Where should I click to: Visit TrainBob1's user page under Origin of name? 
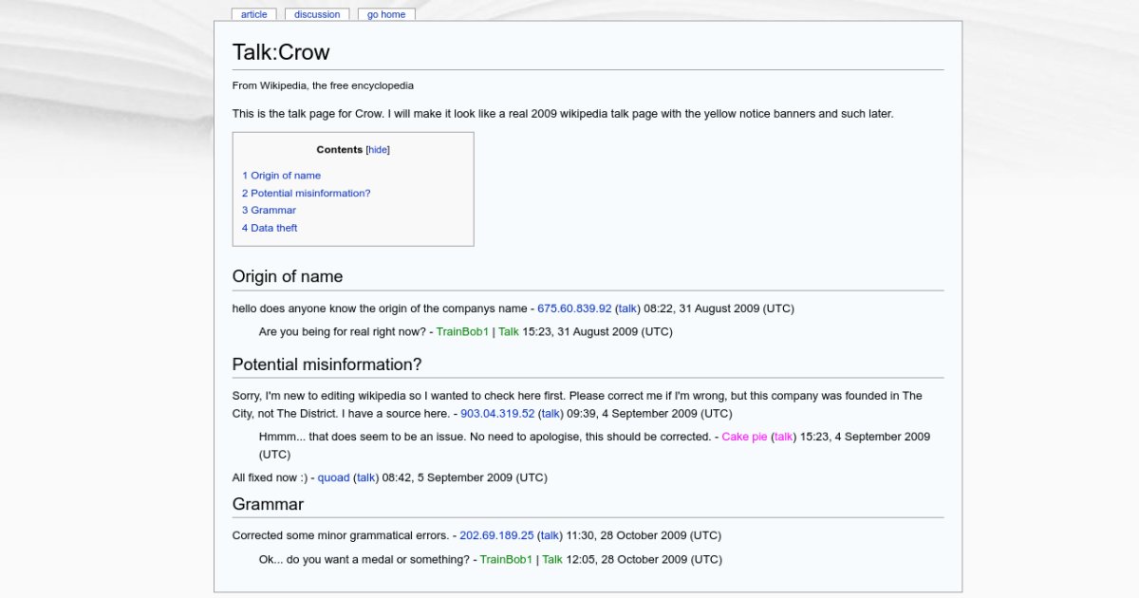tap(462, 331)
